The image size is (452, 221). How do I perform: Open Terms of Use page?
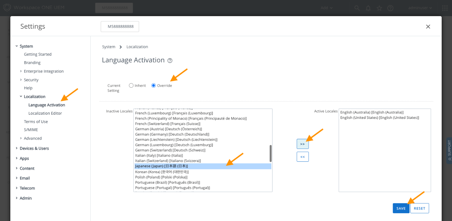(x=36, y=122)
